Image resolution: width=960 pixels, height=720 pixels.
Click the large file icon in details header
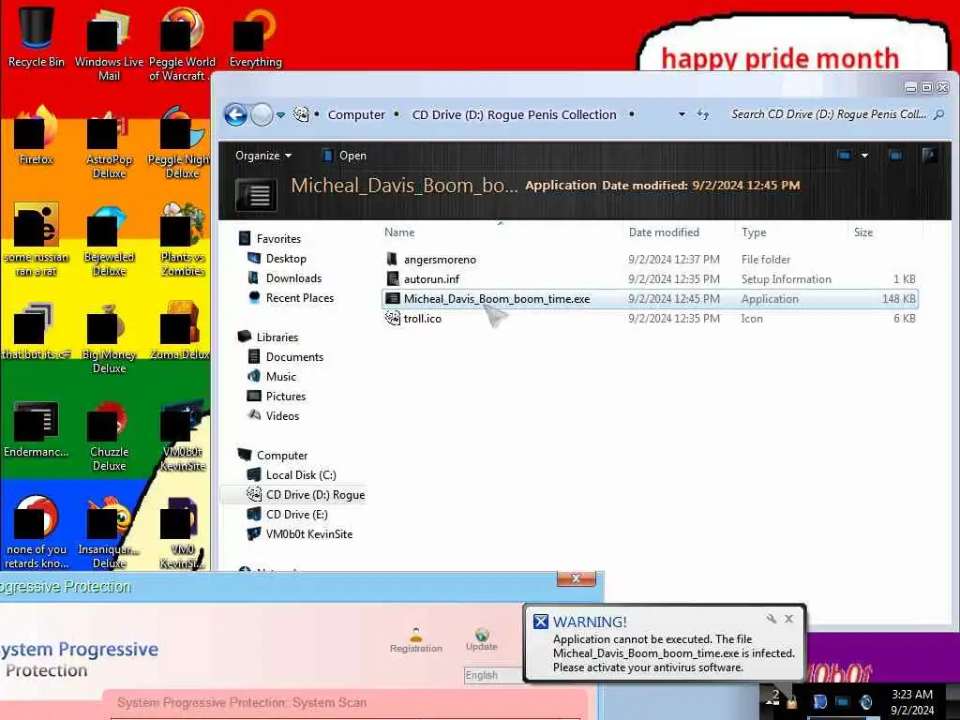click(x=256, y=194)
